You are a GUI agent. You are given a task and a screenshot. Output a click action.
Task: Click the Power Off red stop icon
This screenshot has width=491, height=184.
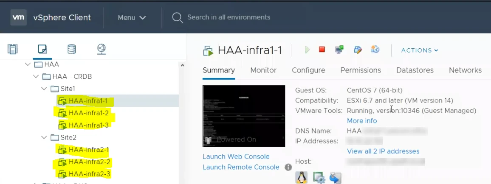pyautogui.click(x=322, y=49)
